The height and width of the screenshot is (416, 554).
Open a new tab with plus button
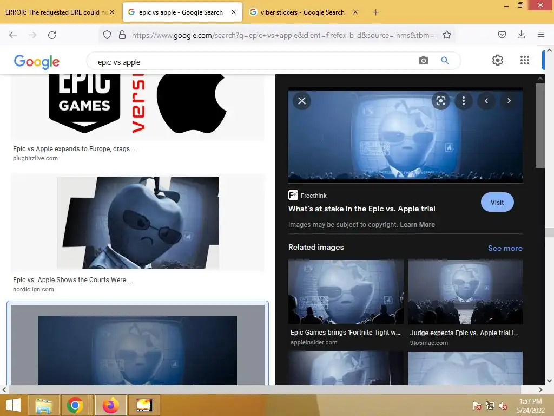coord(375,12)
